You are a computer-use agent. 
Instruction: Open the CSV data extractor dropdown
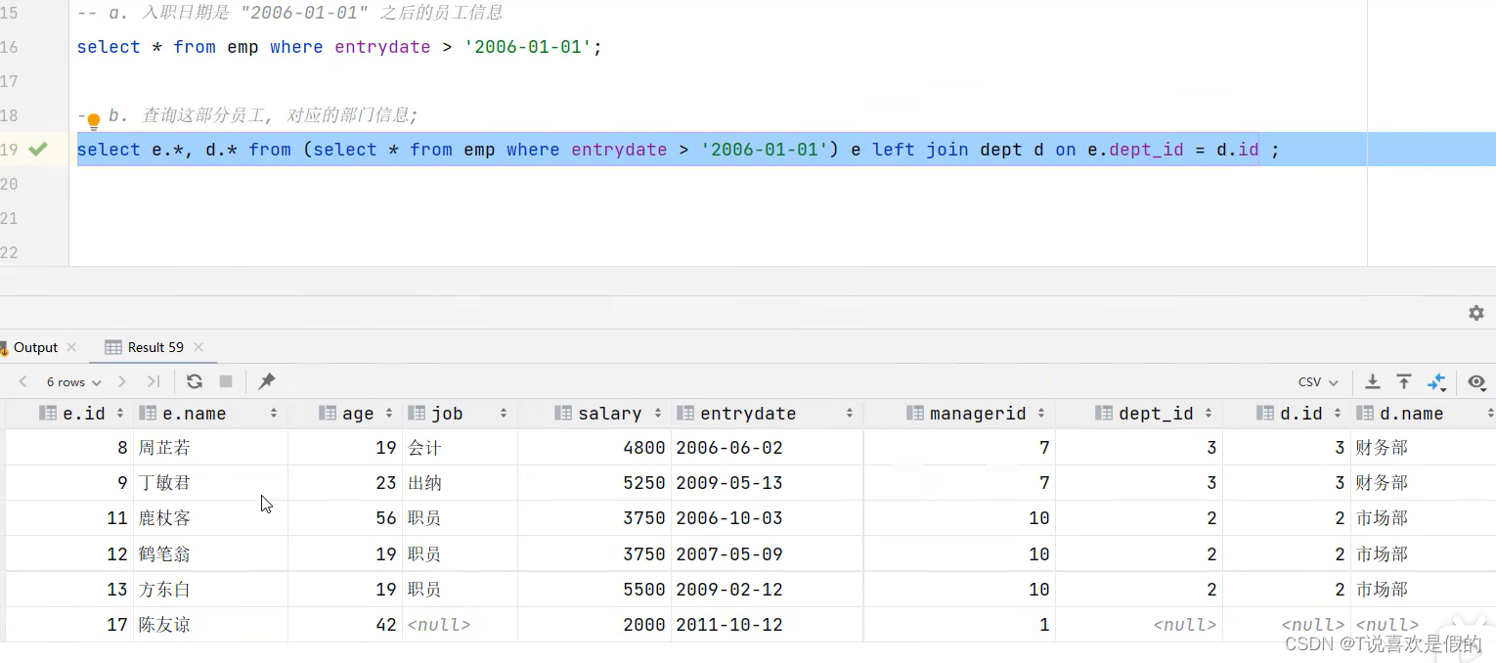1318,381
